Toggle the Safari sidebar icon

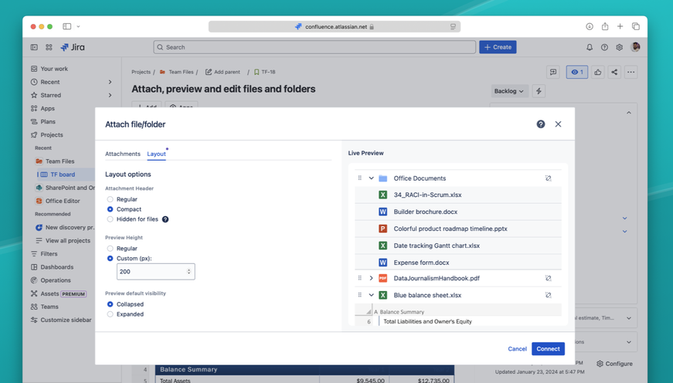pyautogui.click(x=67, y=26)
